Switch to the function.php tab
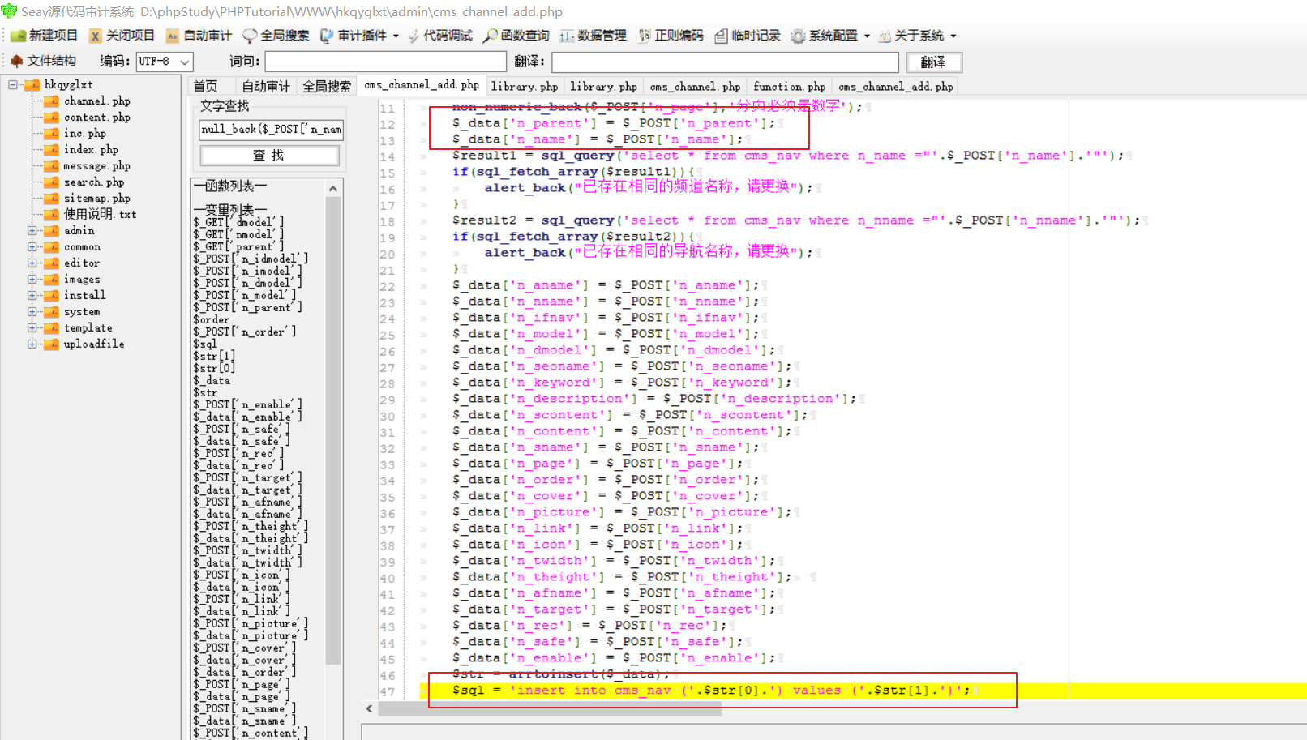This screenshot has height=740, width=1307. coord(789,86)
